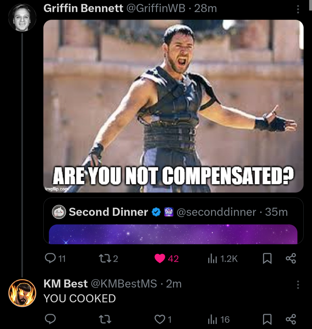This screenshot has width=312, height=329.
Task: Share KM Best's reply
Action: coord(291,319)
